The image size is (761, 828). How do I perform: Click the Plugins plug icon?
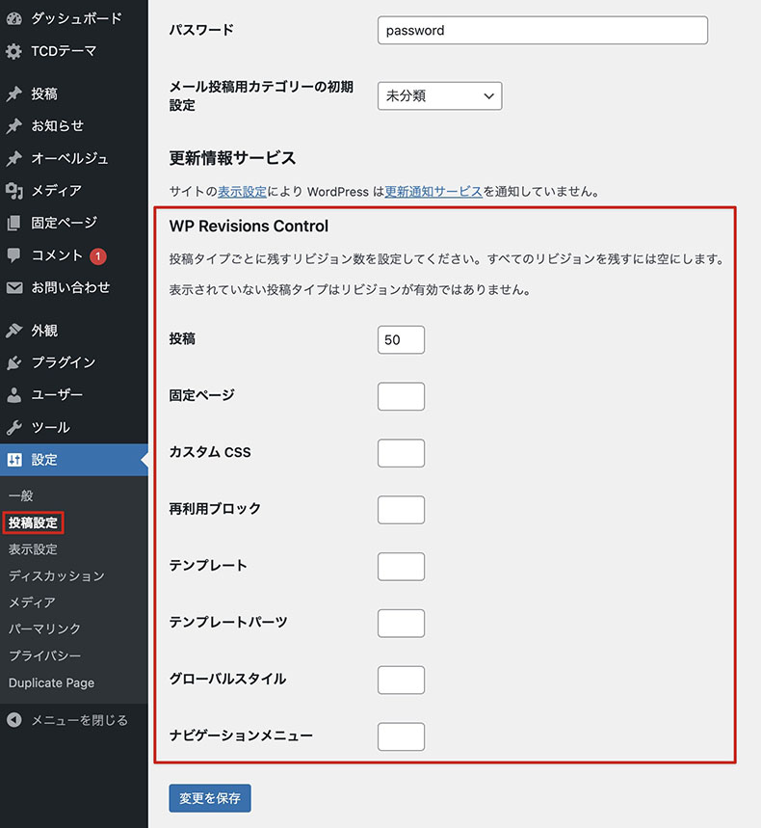pyautogui.click(x=14, y=362)
